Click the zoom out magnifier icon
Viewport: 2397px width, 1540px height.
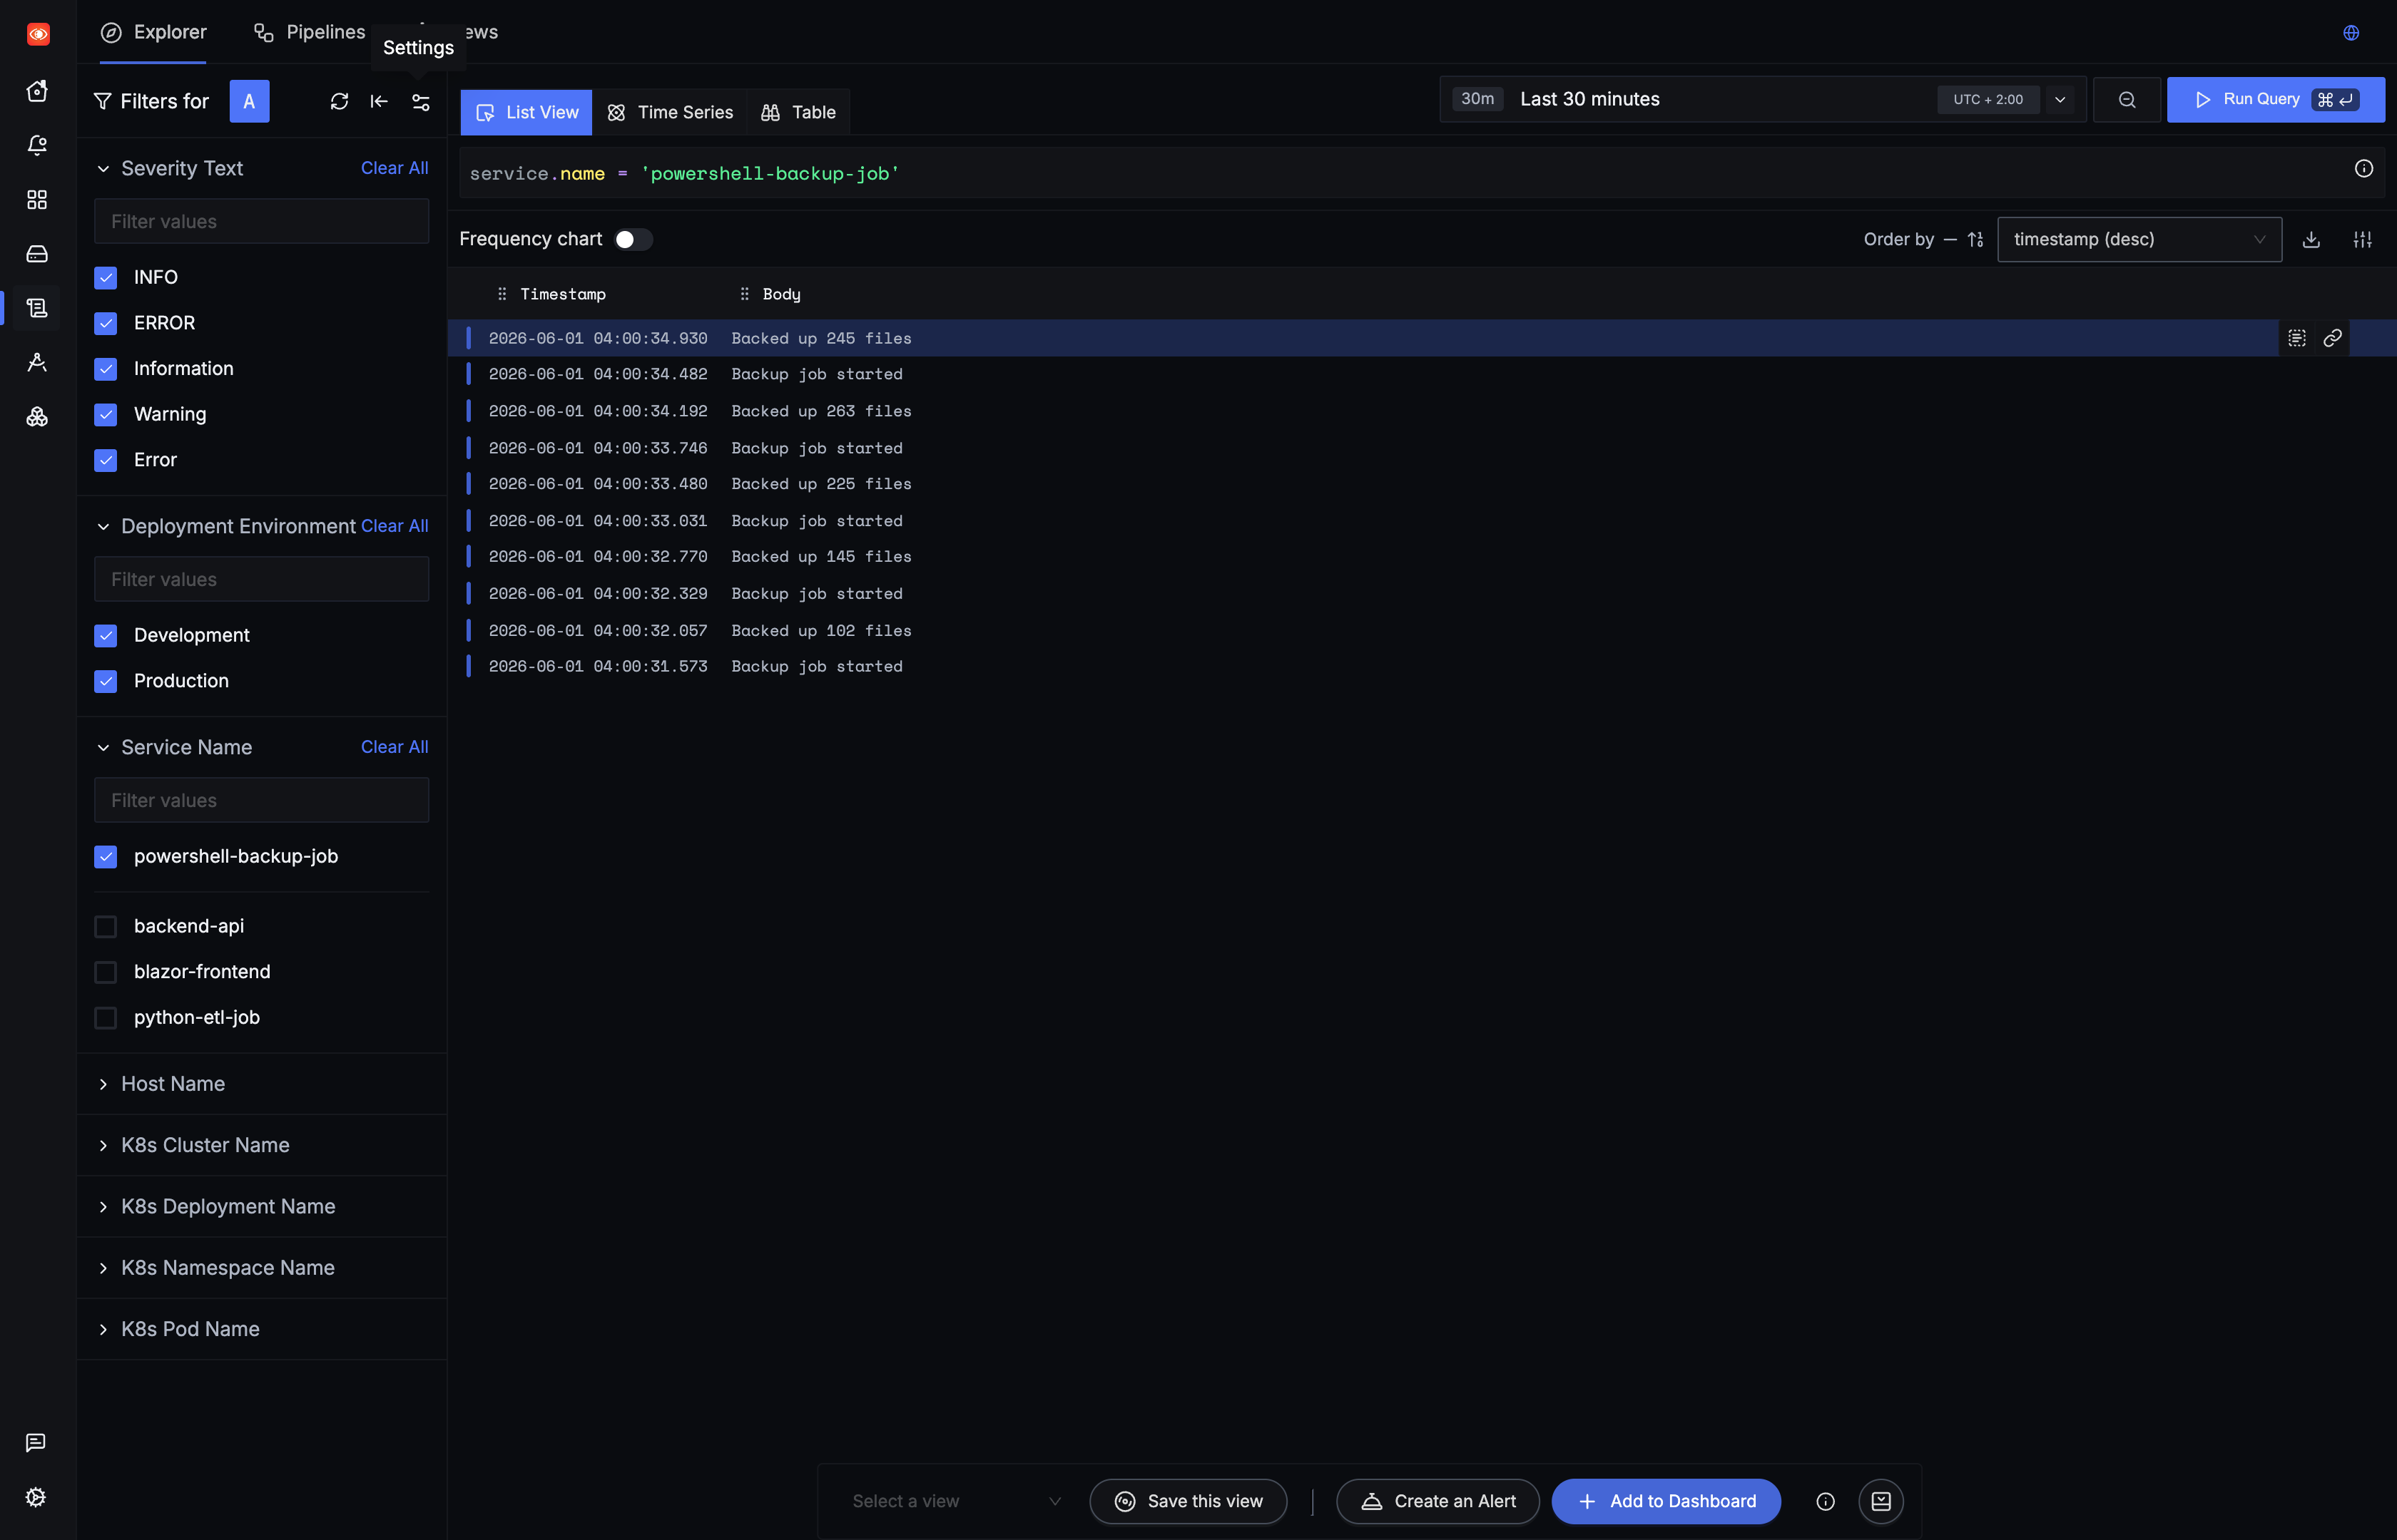tap(2127, 100)
